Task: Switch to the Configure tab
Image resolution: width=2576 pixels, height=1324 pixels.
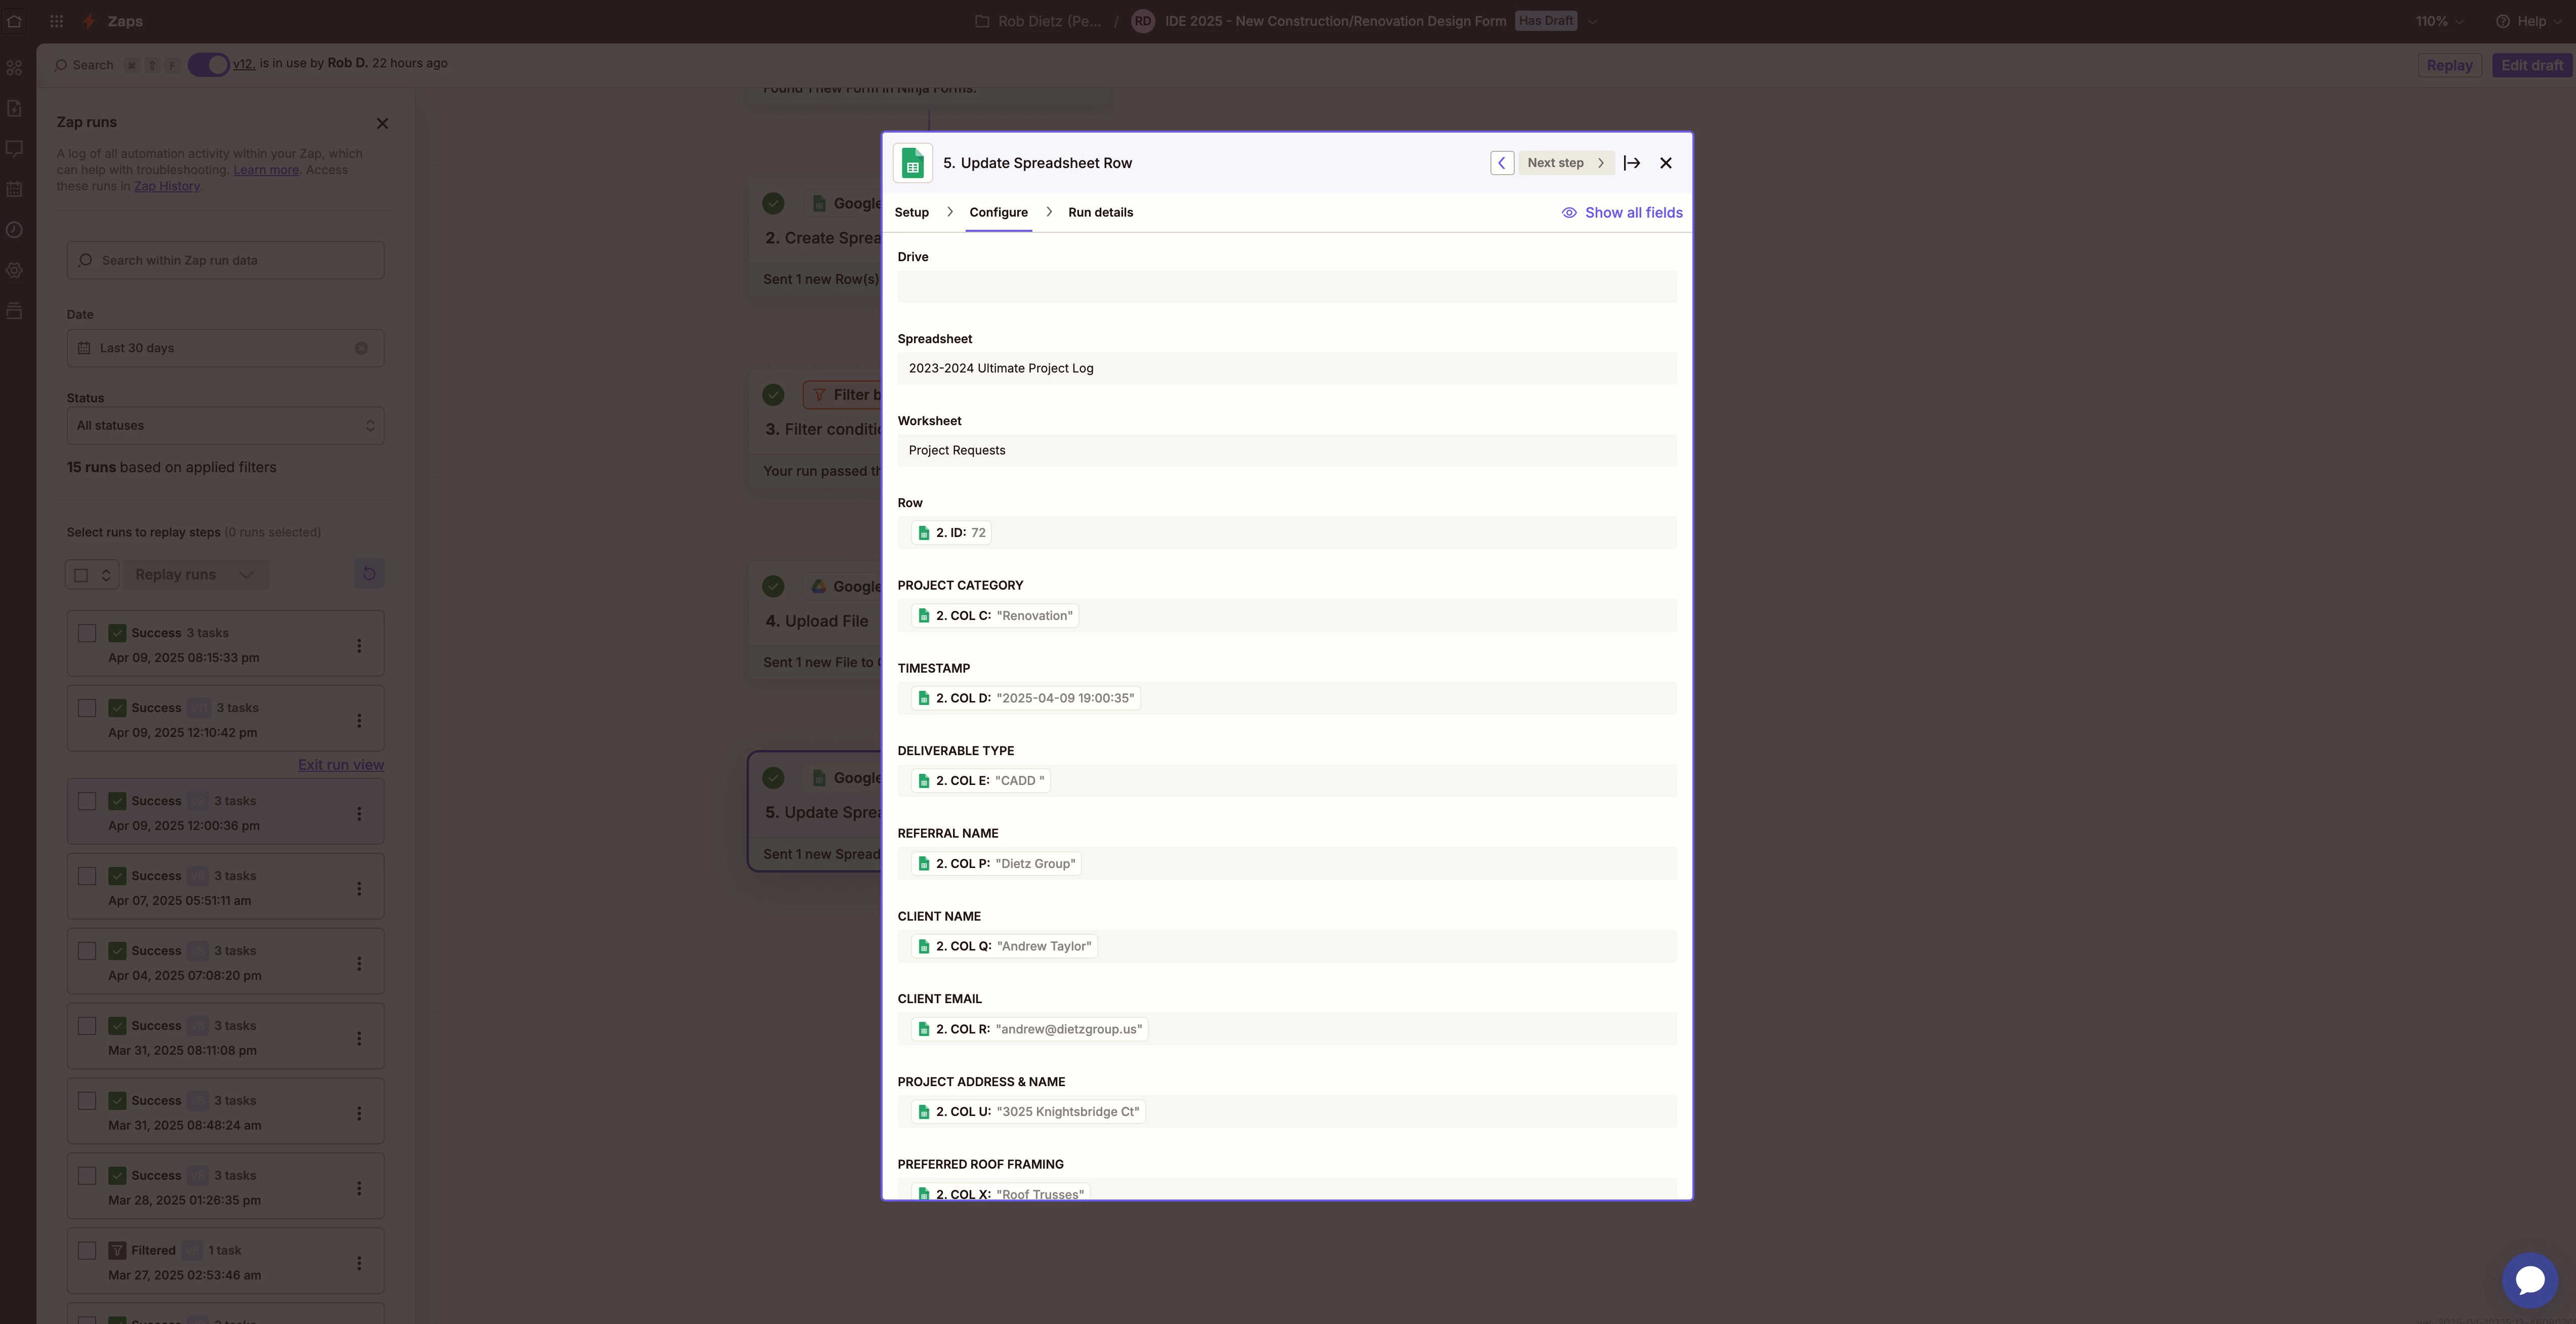Action: [x=998, y=213]
